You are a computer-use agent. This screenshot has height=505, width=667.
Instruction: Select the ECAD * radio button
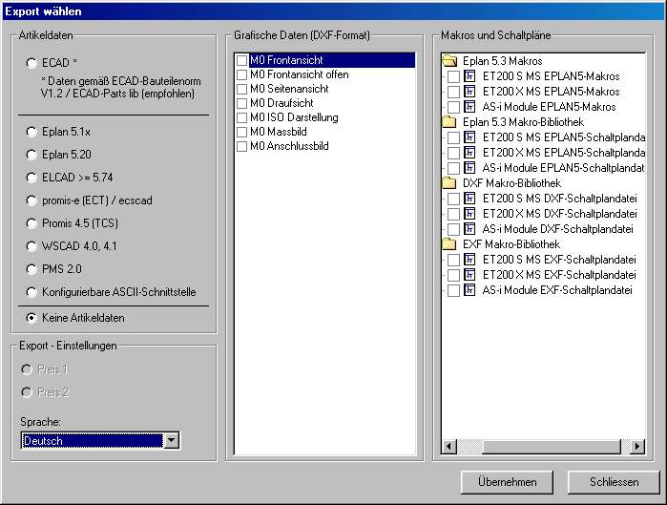click(x=31, y=63)
